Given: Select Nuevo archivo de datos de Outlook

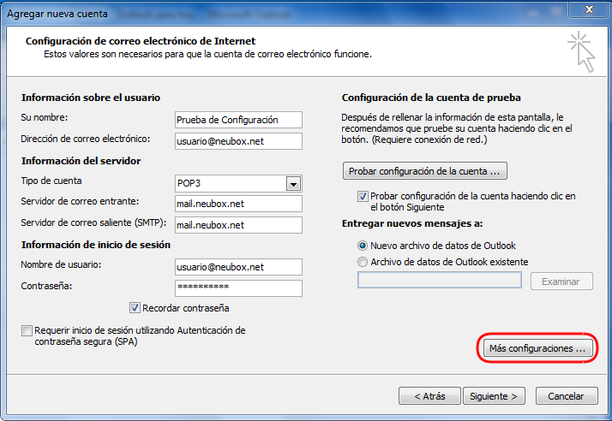Looking at the screenshot, I should pos(363,246).
